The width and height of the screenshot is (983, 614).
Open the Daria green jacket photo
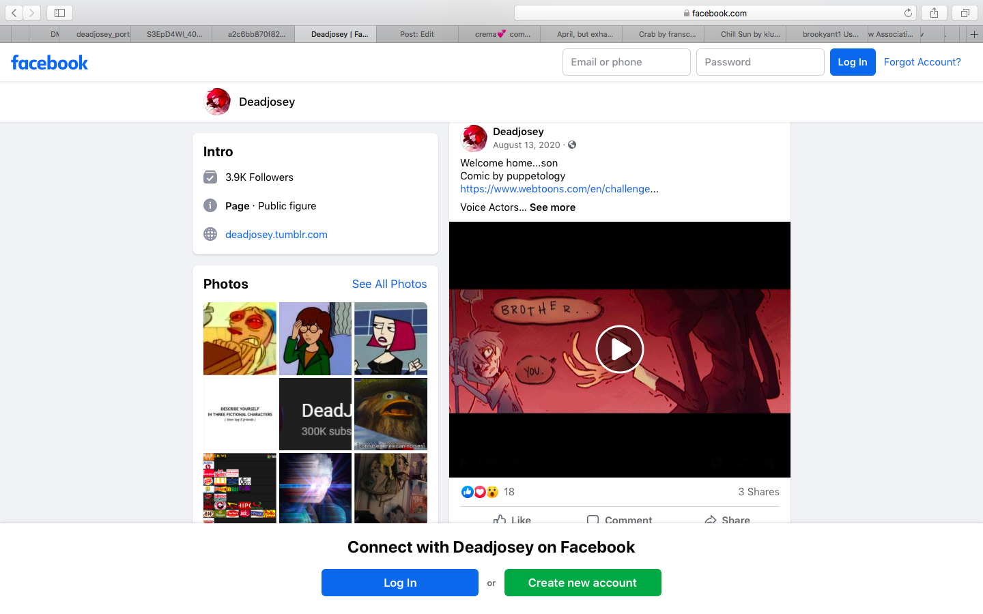tap(315, 338)
